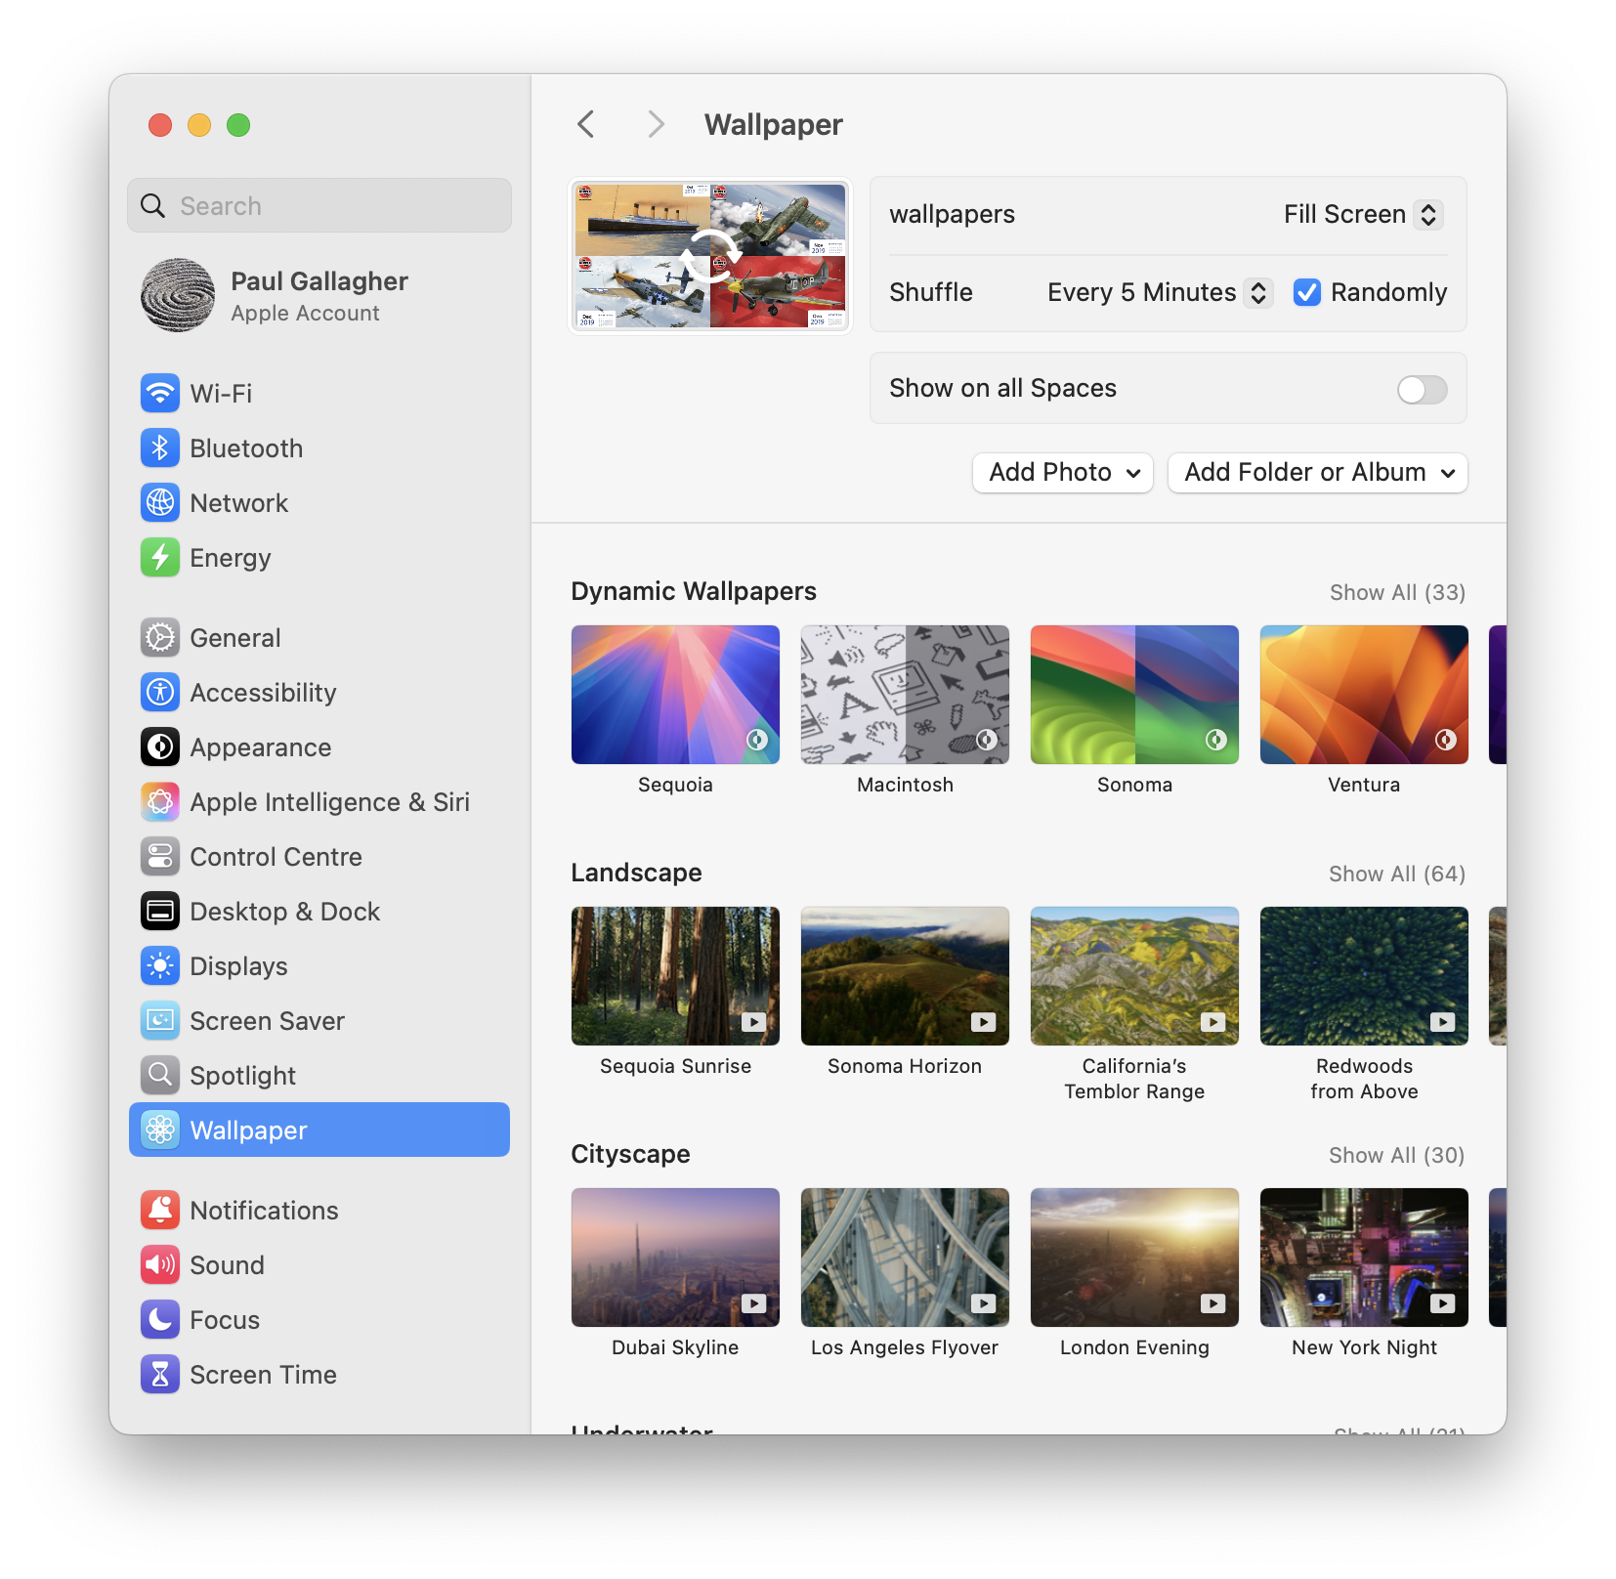
Task: Click the Cityscape section heading
Action: coord(630,1154)
